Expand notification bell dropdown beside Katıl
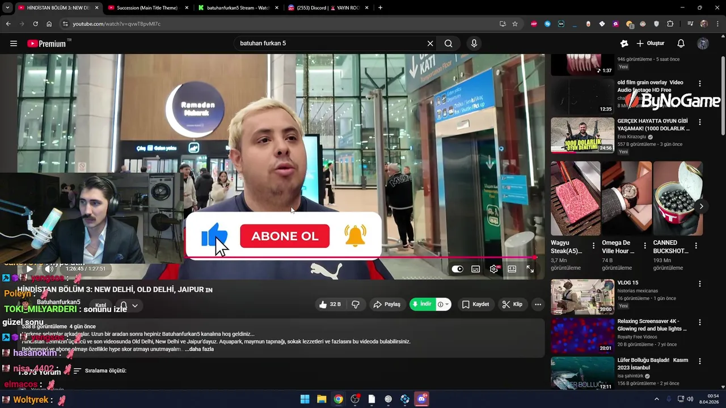726x408 pixels. (135, 305)
